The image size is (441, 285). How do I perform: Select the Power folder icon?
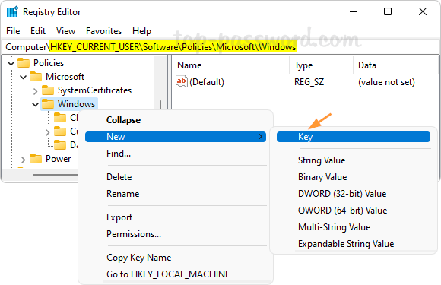click(x=36, y=159)
